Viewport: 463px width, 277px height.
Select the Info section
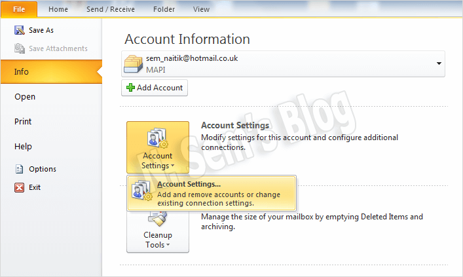(x=51, y=72)
